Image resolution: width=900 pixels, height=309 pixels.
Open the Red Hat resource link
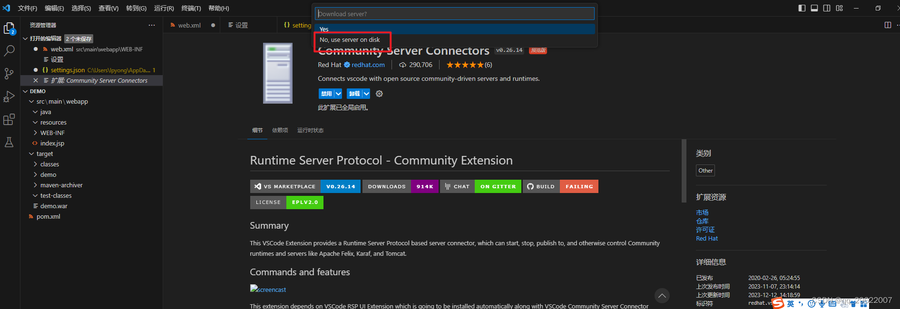point(707,238)
